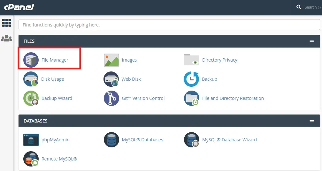Click the cPanel logo
This screenshot has height=171, width=322.
19,7
